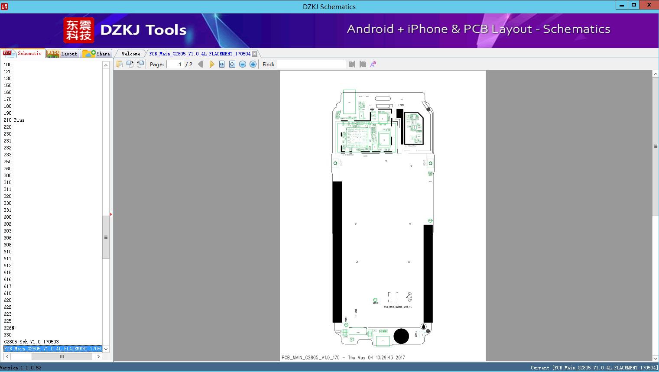Viewport: 659px width, 372px height.
Task: Select model 190 in the list
Action: [x=8, y=113]
